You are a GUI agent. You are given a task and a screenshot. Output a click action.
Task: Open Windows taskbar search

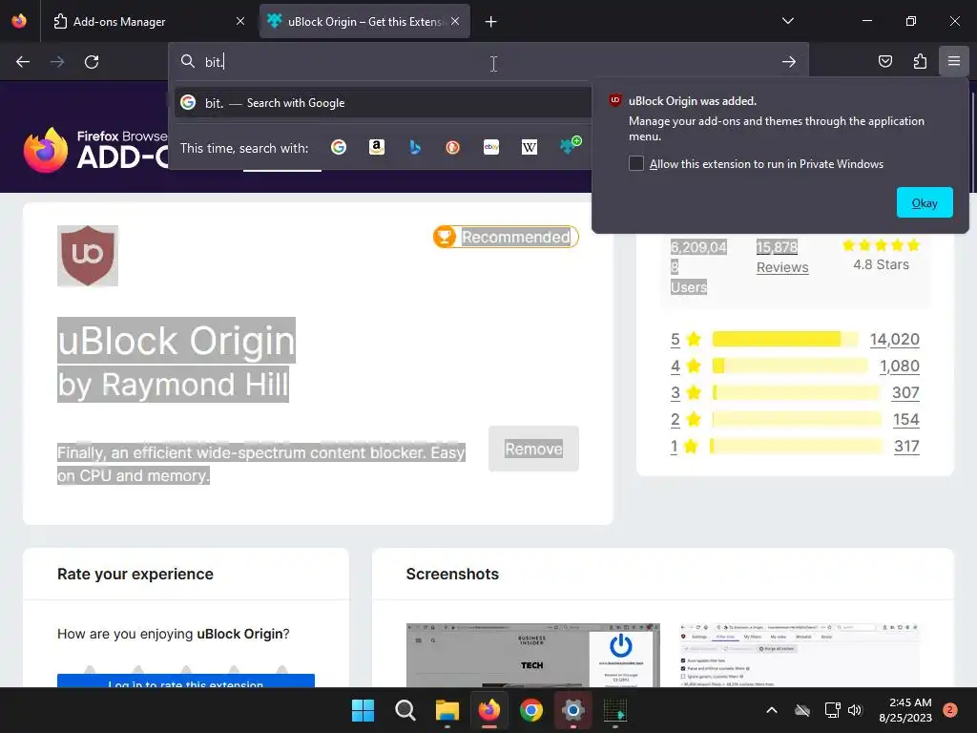(x=405, y=710)
